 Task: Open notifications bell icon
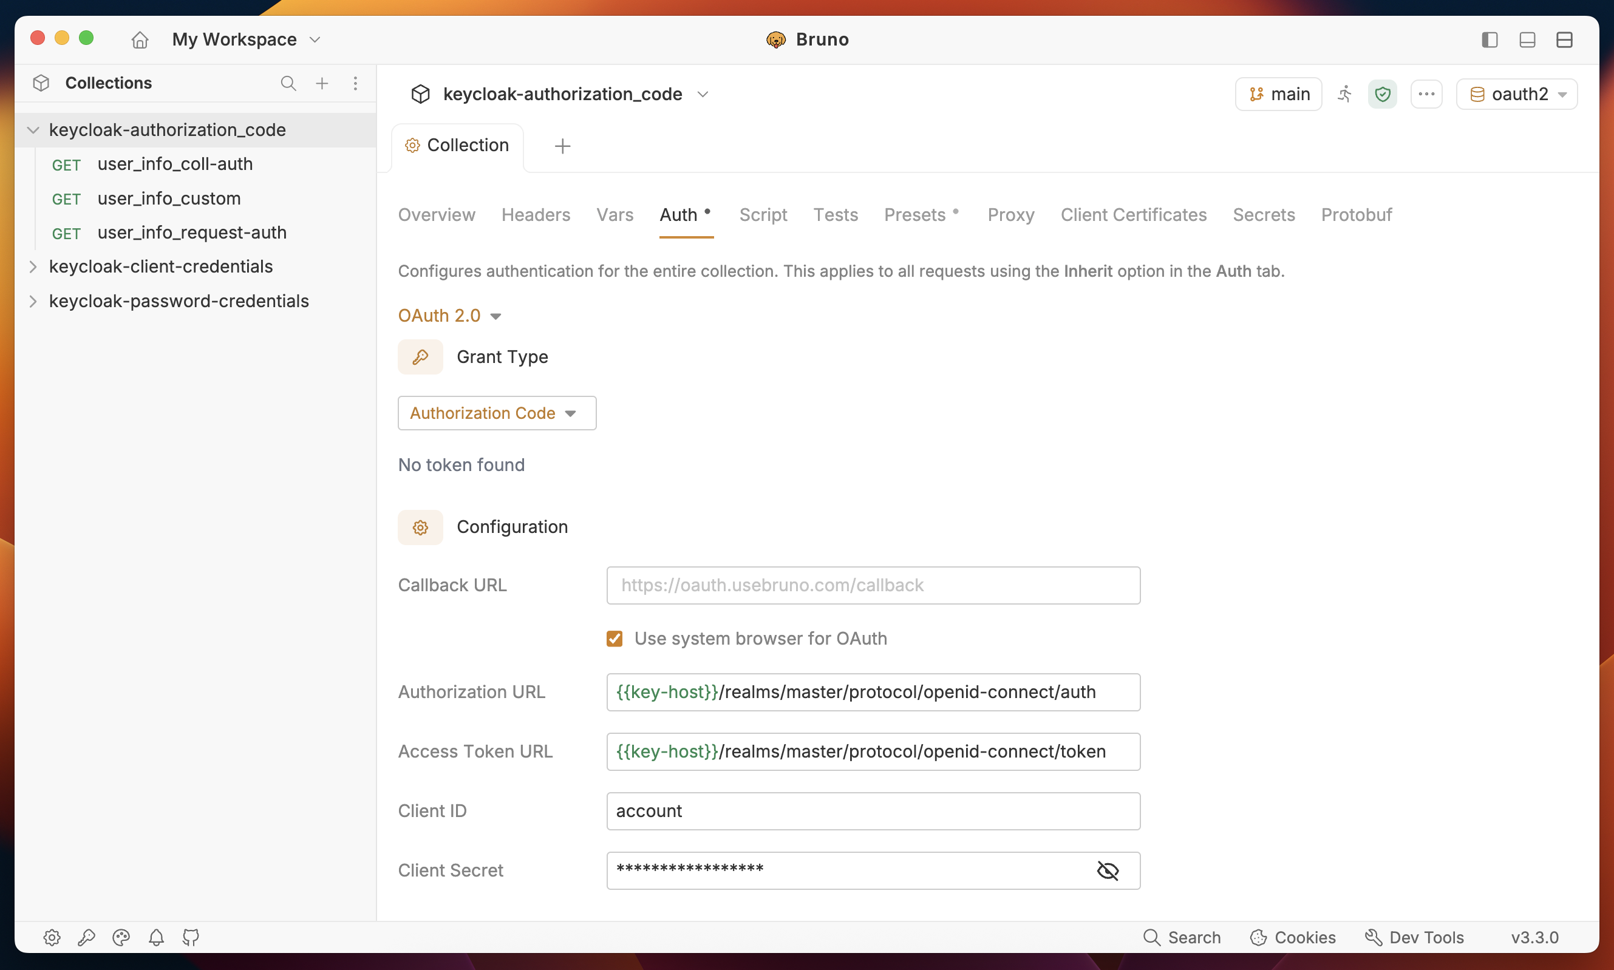click(x=156, y=937)
